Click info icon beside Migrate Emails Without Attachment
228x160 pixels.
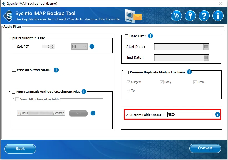pyautogui.click(x=84, y=92)
